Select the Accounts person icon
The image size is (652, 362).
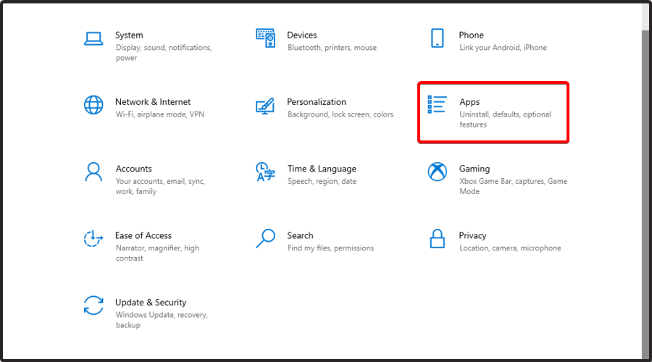93,172
